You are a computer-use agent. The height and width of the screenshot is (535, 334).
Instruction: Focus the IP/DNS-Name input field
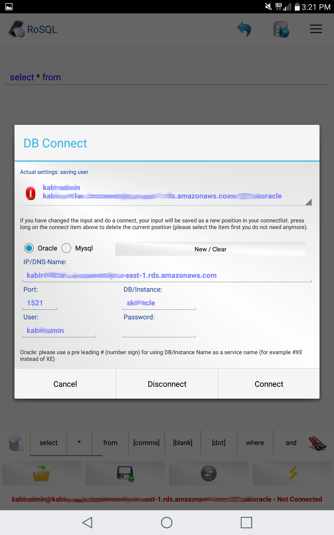(x=167, y=275)
